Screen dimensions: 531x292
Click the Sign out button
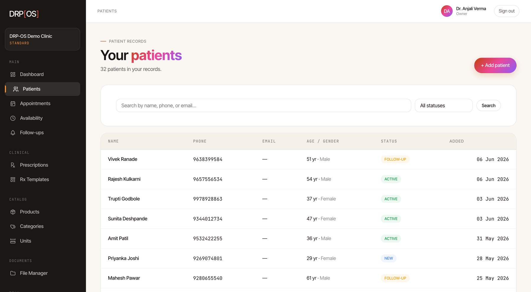(x=507, y=11)
